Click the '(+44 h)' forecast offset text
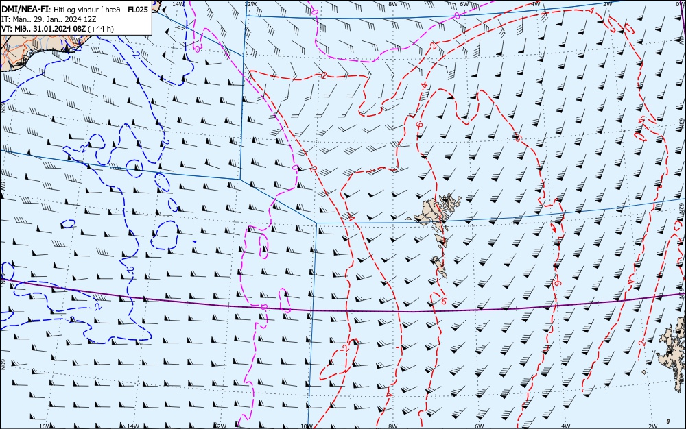 click(101, 29)
